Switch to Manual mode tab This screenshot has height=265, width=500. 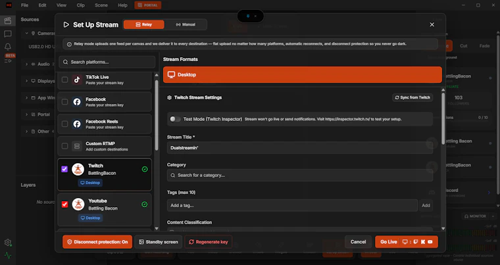(x=186, y=24)
